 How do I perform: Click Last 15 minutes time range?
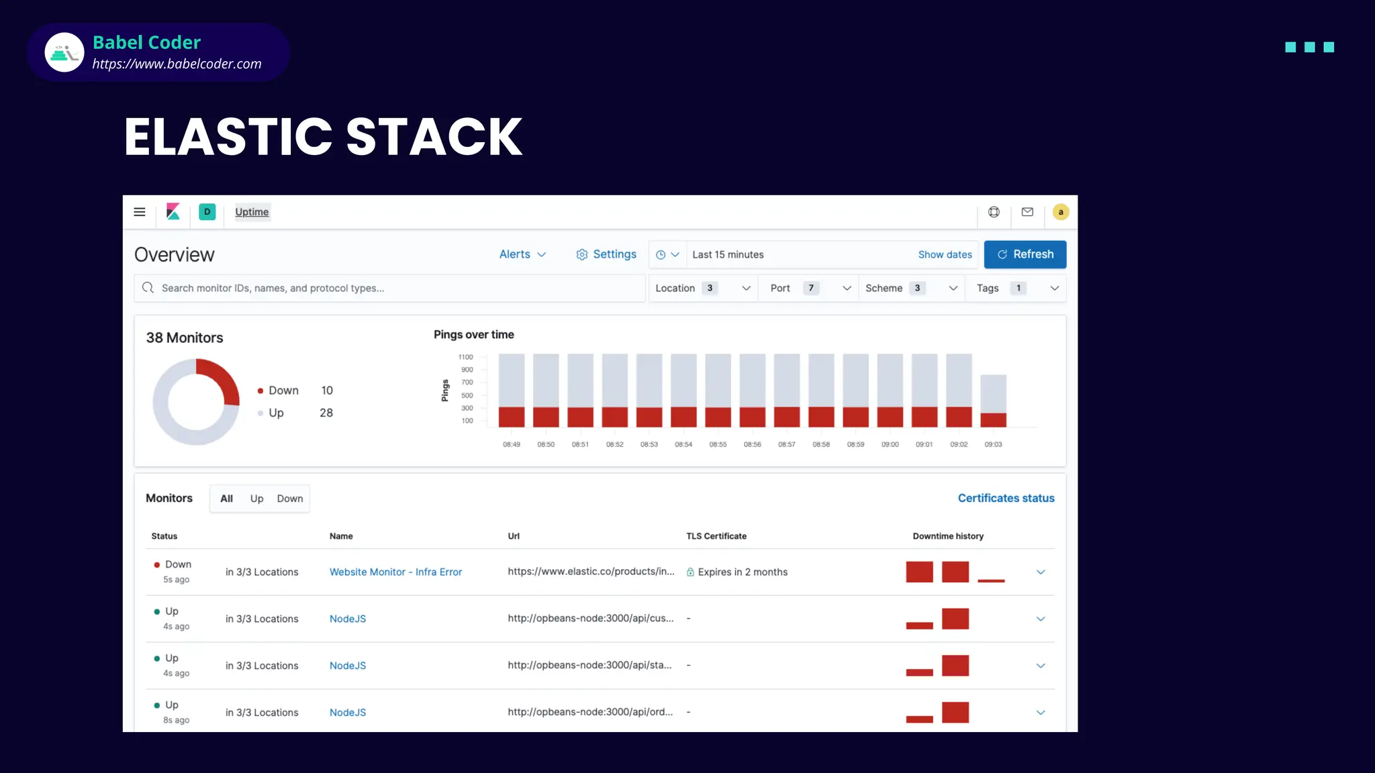coord(728,255)
